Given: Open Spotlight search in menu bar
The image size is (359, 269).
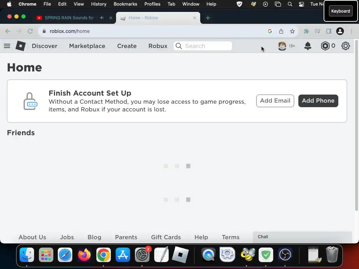Looking at the screenshot, I should [290, 4].
